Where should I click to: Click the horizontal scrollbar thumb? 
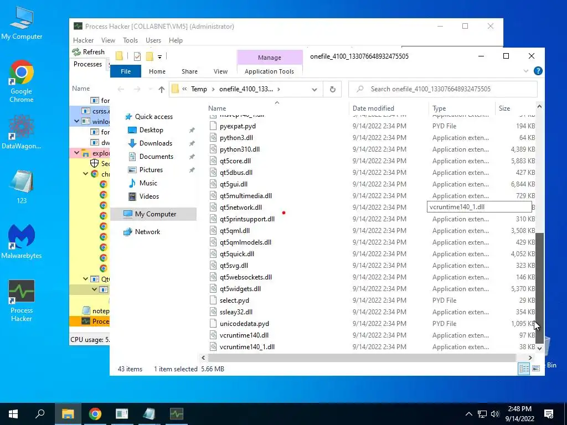click(x=362, y=358)
